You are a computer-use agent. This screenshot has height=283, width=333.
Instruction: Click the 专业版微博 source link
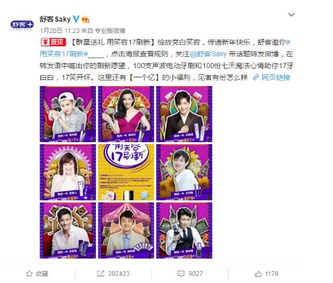[110, 30]
